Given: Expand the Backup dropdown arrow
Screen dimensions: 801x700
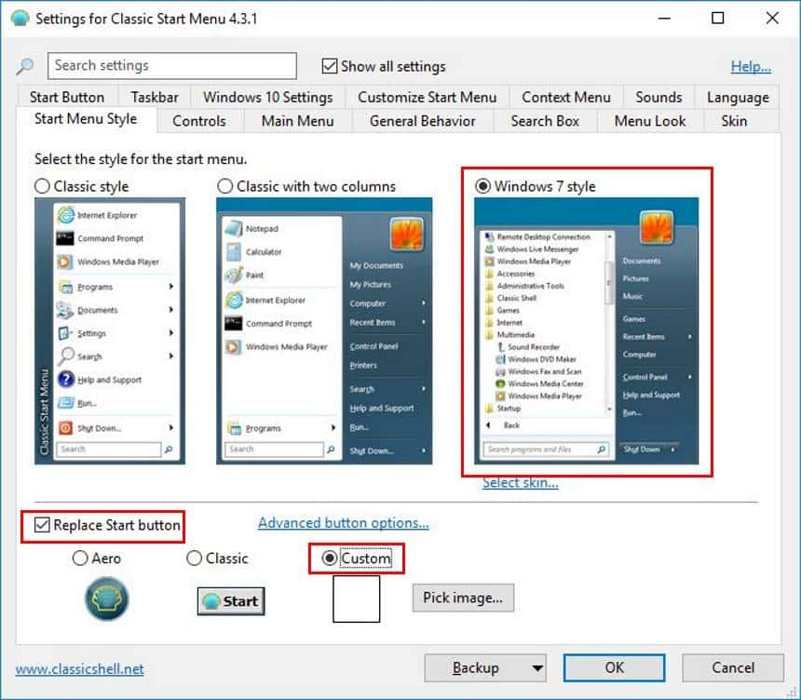Looking at the screenshot, I should 536,667.
